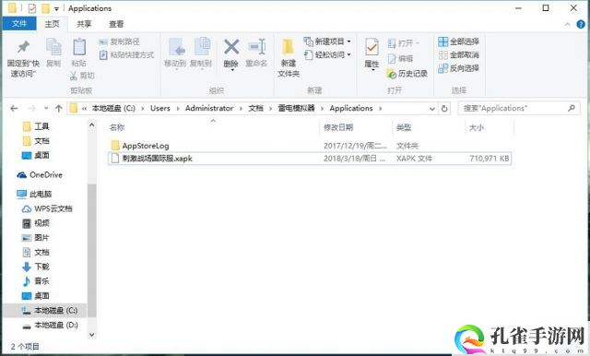The width and height of the screenshot is (590, 356).
Task: Sort by Date modified (修改日期) column
Action: pyautogui.click(x=338, y=127)
